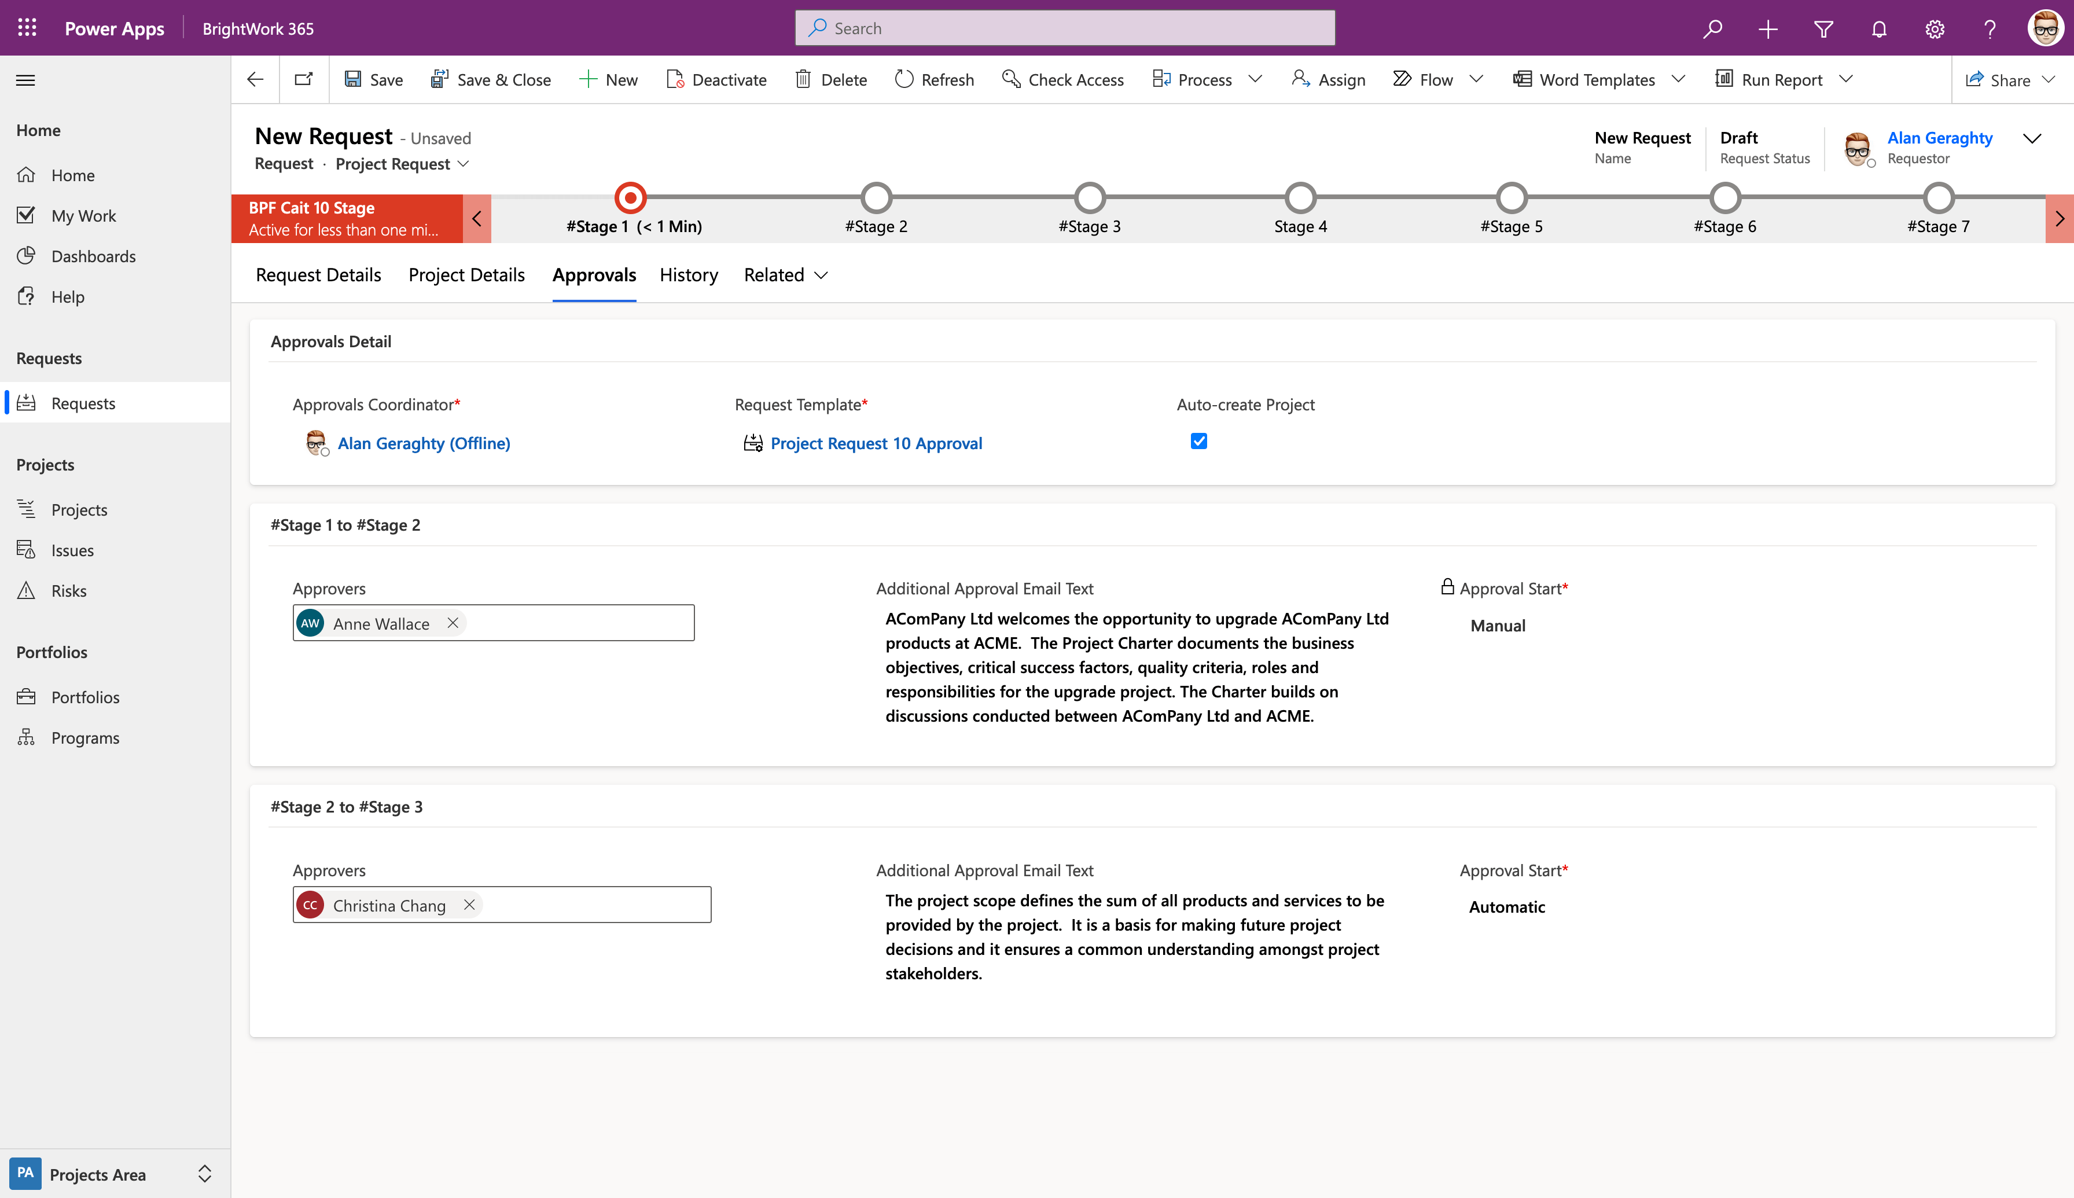Screen dimensions: 2074x1198
Task: Open the Related dropdown tab
Action: [786, 275]
